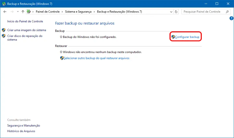Click the forward navigation arrow
The height and width of the screenshot is (138, 234).
pos(12,12)
